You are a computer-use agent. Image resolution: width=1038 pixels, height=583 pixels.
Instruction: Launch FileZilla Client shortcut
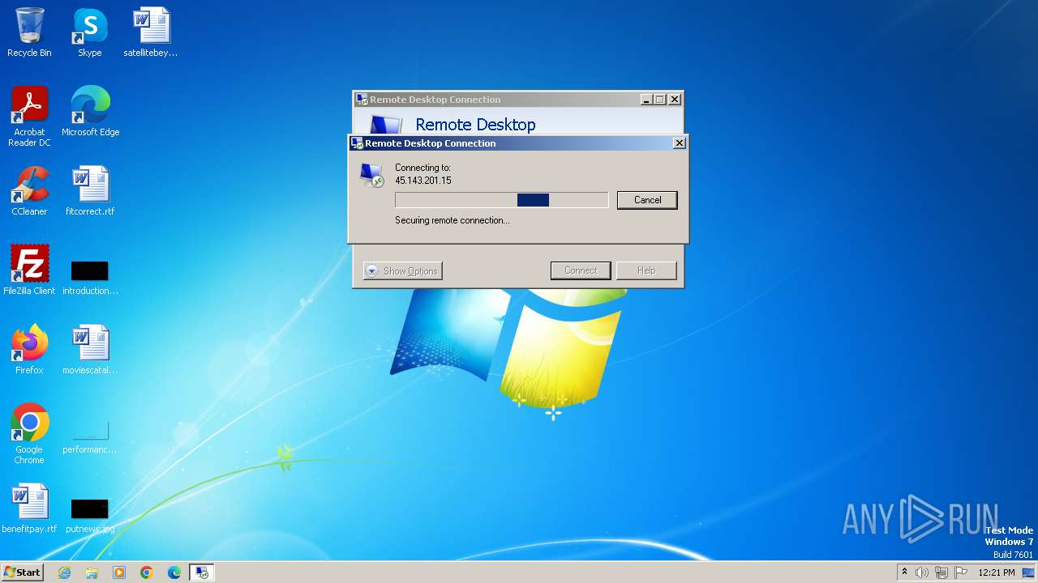pos(29,270)
